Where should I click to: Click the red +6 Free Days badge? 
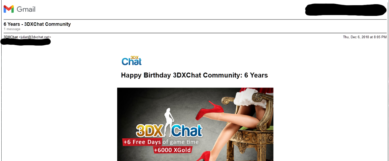pos(142,142)
